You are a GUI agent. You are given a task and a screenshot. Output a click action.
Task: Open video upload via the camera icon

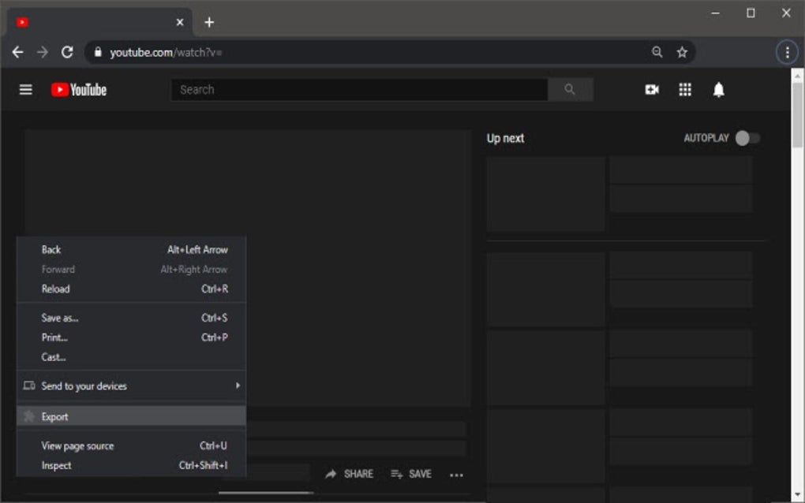coord(651,90)
